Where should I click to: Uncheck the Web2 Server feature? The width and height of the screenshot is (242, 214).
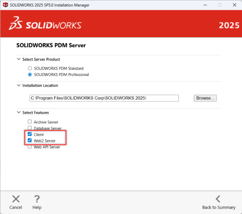(x=29, y=140)
